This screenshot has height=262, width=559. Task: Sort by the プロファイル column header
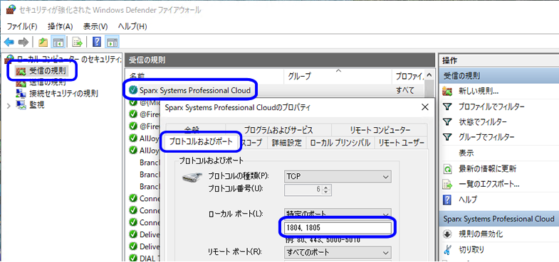click(x=409, y=76)
